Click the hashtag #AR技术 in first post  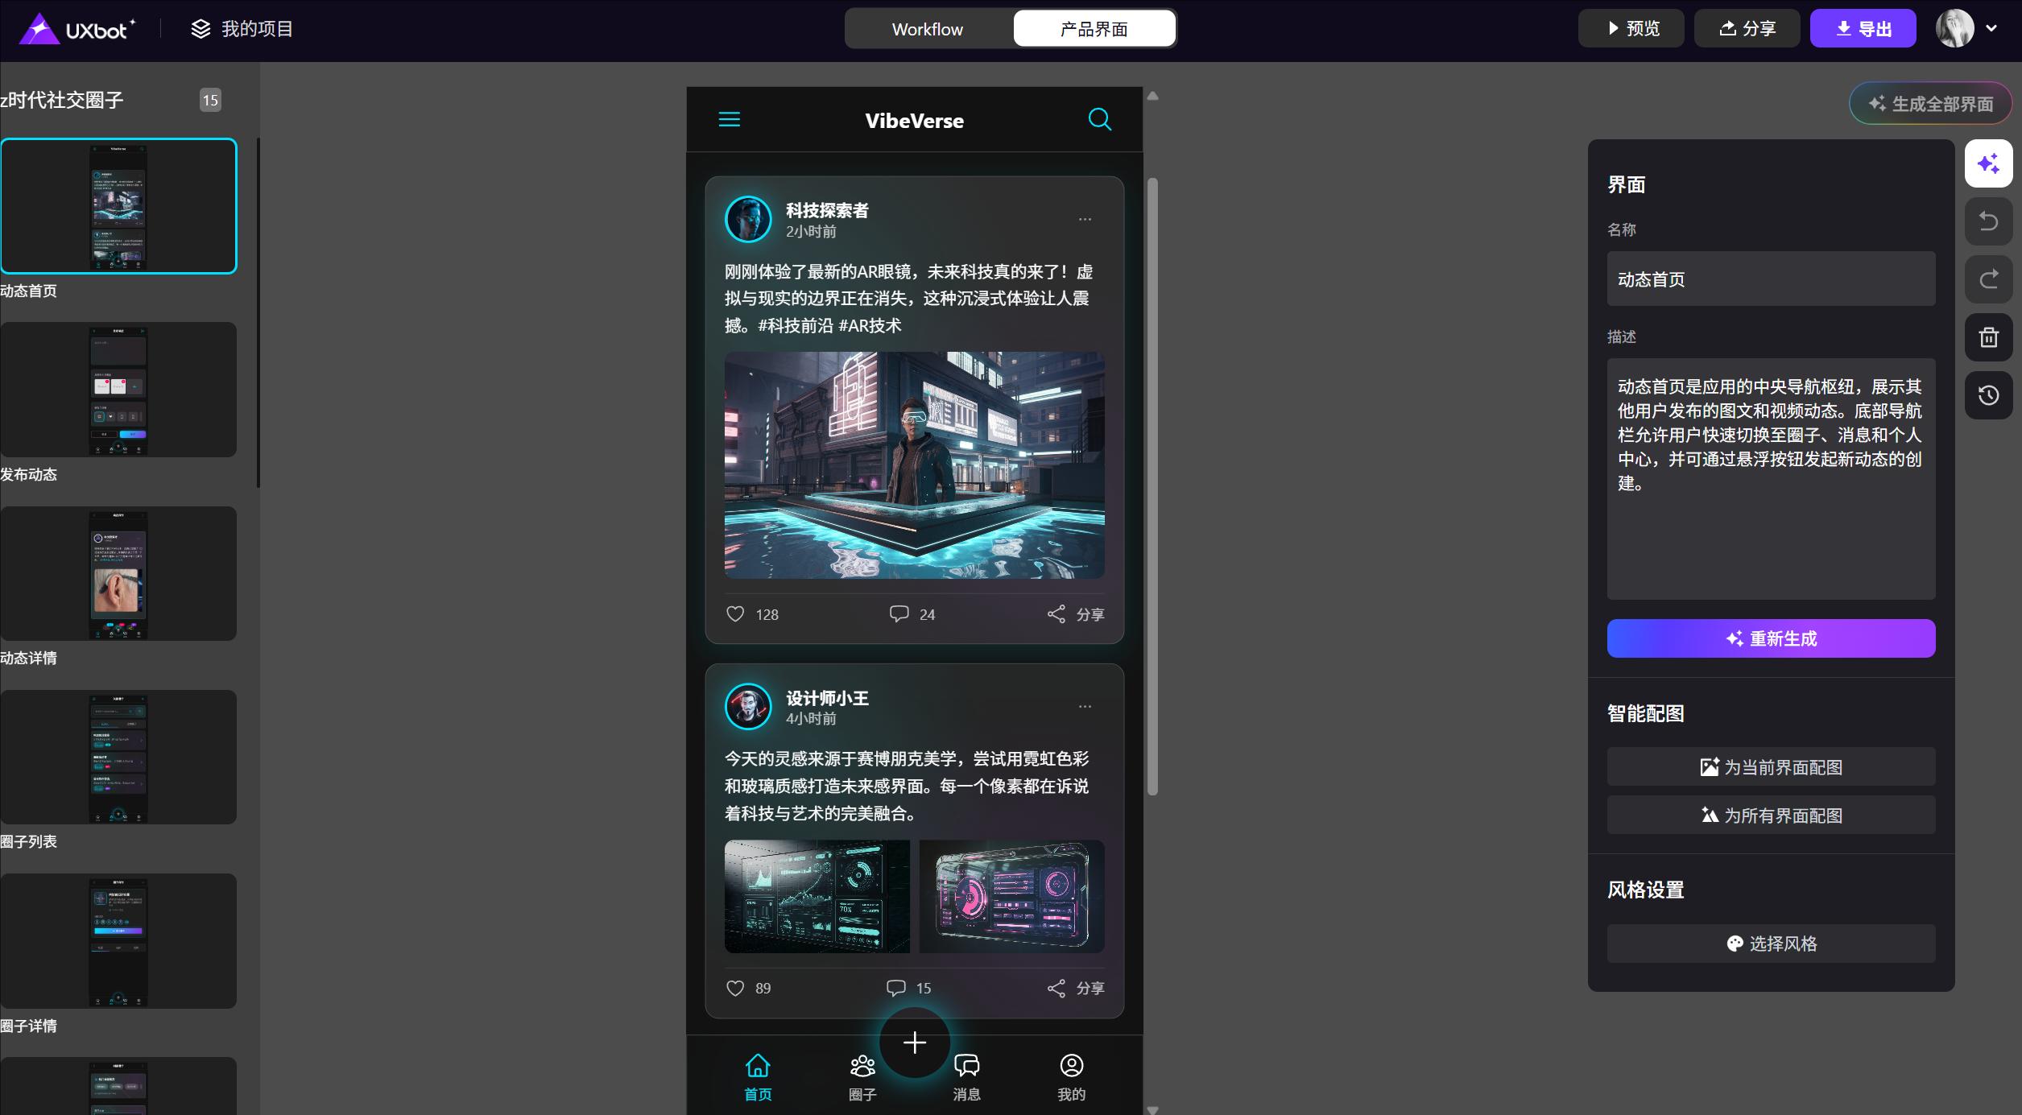coord(870,325)
